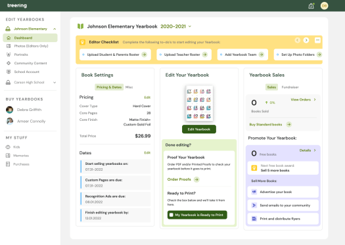
Task: Click arrow icon on Add Yearbook Team
Action: (262, 55)
